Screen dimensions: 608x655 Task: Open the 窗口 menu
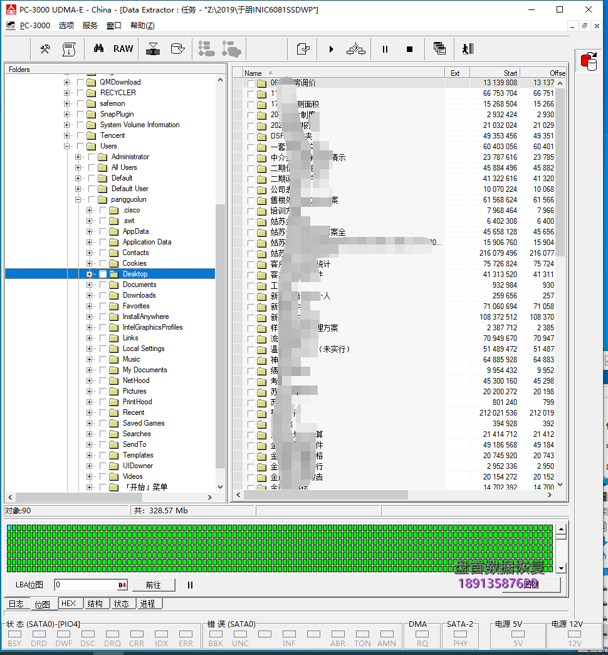coord(113,26)
